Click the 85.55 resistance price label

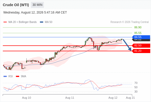tap(138, 33)
